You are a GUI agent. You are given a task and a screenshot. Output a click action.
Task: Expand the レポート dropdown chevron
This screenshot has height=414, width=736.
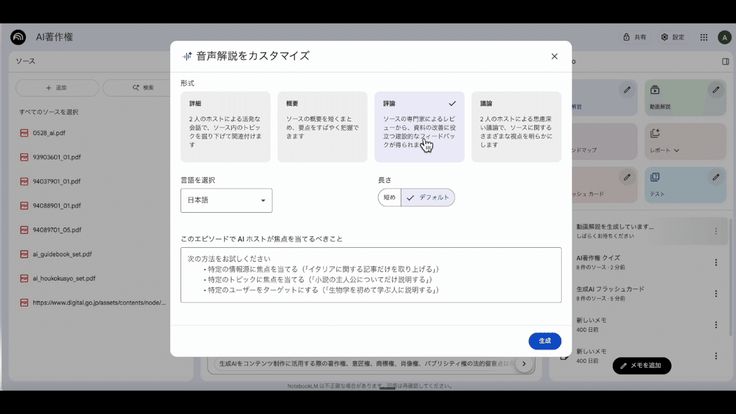pos(677,150)
